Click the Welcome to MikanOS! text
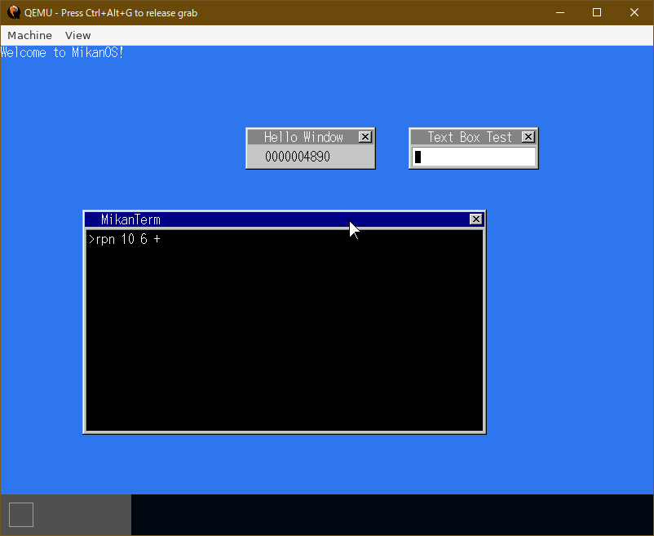This screenshot has width=654, height=536. [x=62, y=52]
